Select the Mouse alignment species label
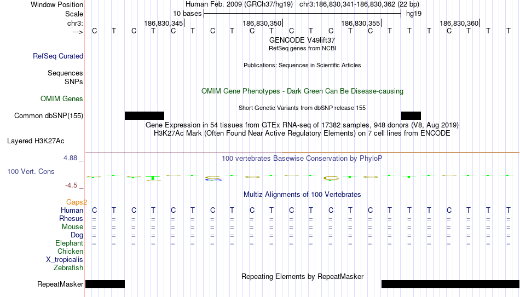The height and width of the screenshot is (297, 520). pyautogui.click(x=73, y=227)
